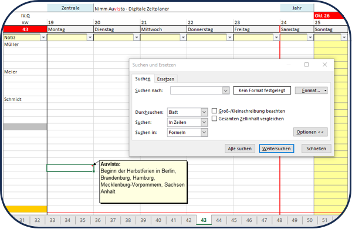Click Kein Format festgelegt preview box
The width and height of the screenshot is (352, 229).
(262, 90)
